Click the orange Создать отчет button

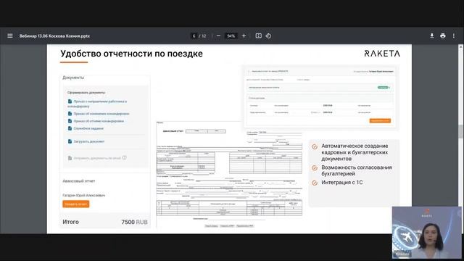tap(75, 204)
